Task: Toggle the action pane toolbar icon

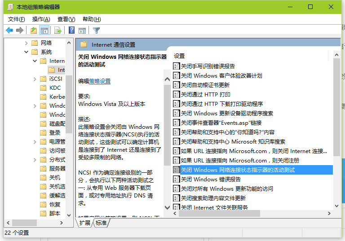Action: (82, 31)
